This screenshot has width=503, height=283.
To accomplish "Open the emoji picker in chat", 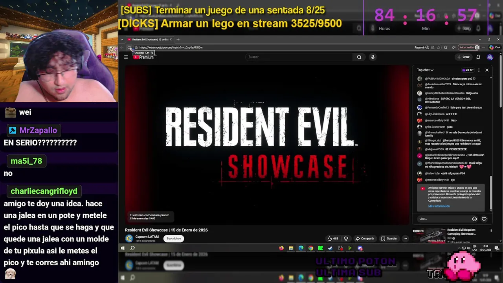I will [474, 219].
